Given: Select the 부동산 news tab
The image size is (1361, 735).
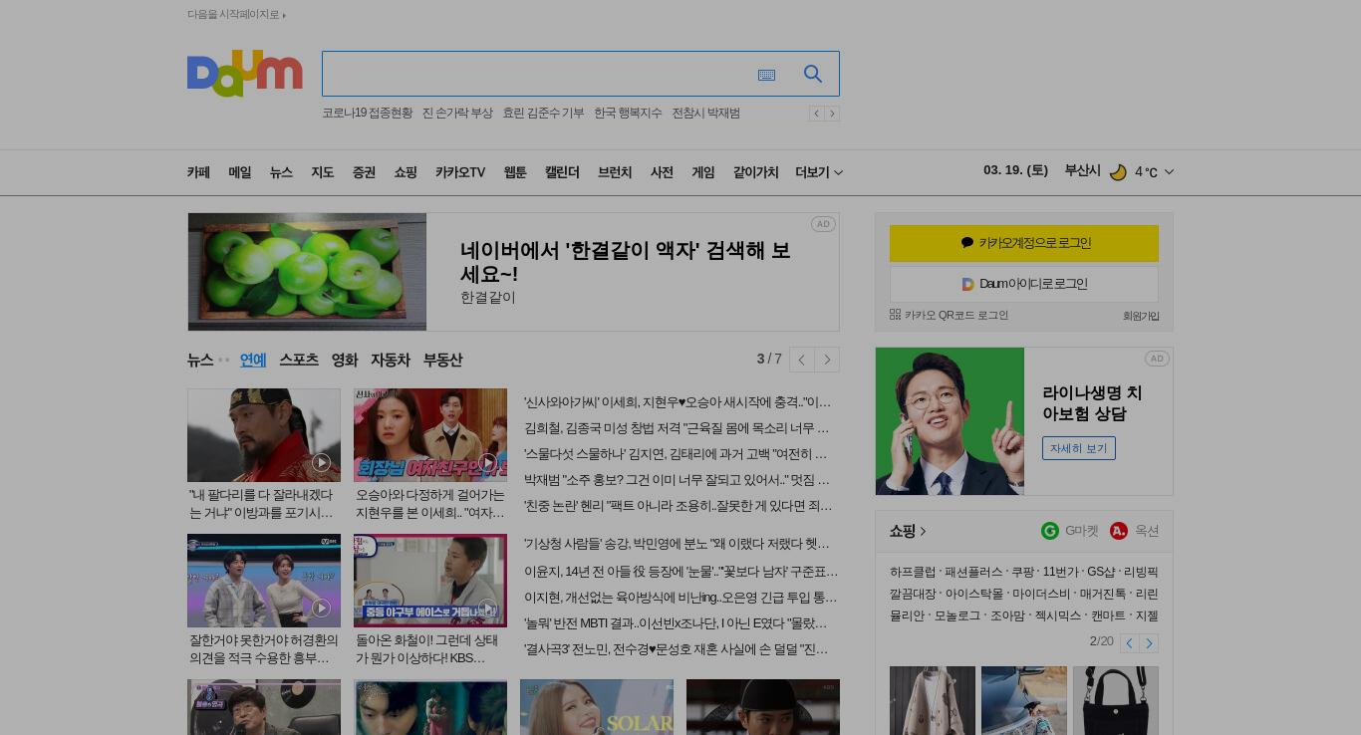Looking at the screenshot, I should 443,360.
